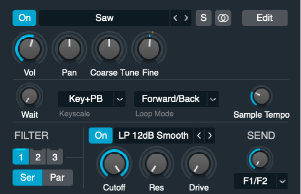Click the Edit button
Screen dimensions: 301x194
coord(265,18)
